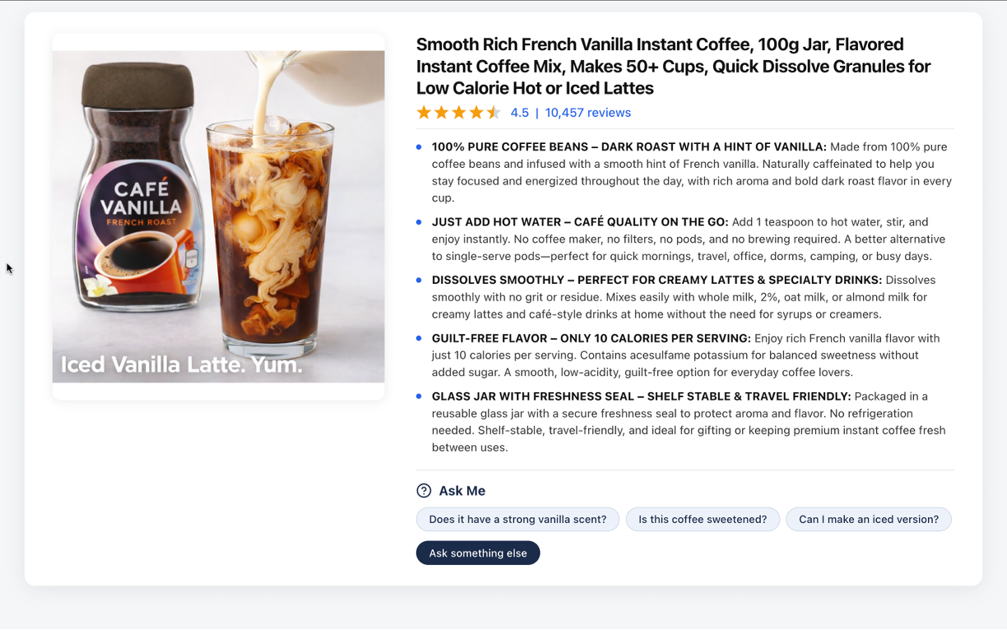Click the second rating star
The height and width of the screenshot is (630, 1007).
[441, 113]
